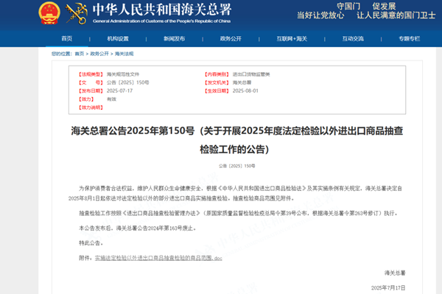Click the text 特此公告
The width and height of the screenshot is (442, 294).
click(91, 243)
